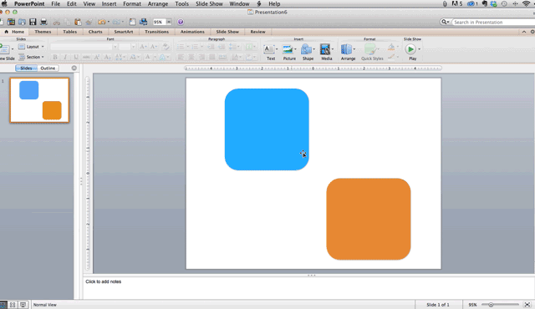
Task: Open the Animations ribbon tab
Action: click(192, 32)
